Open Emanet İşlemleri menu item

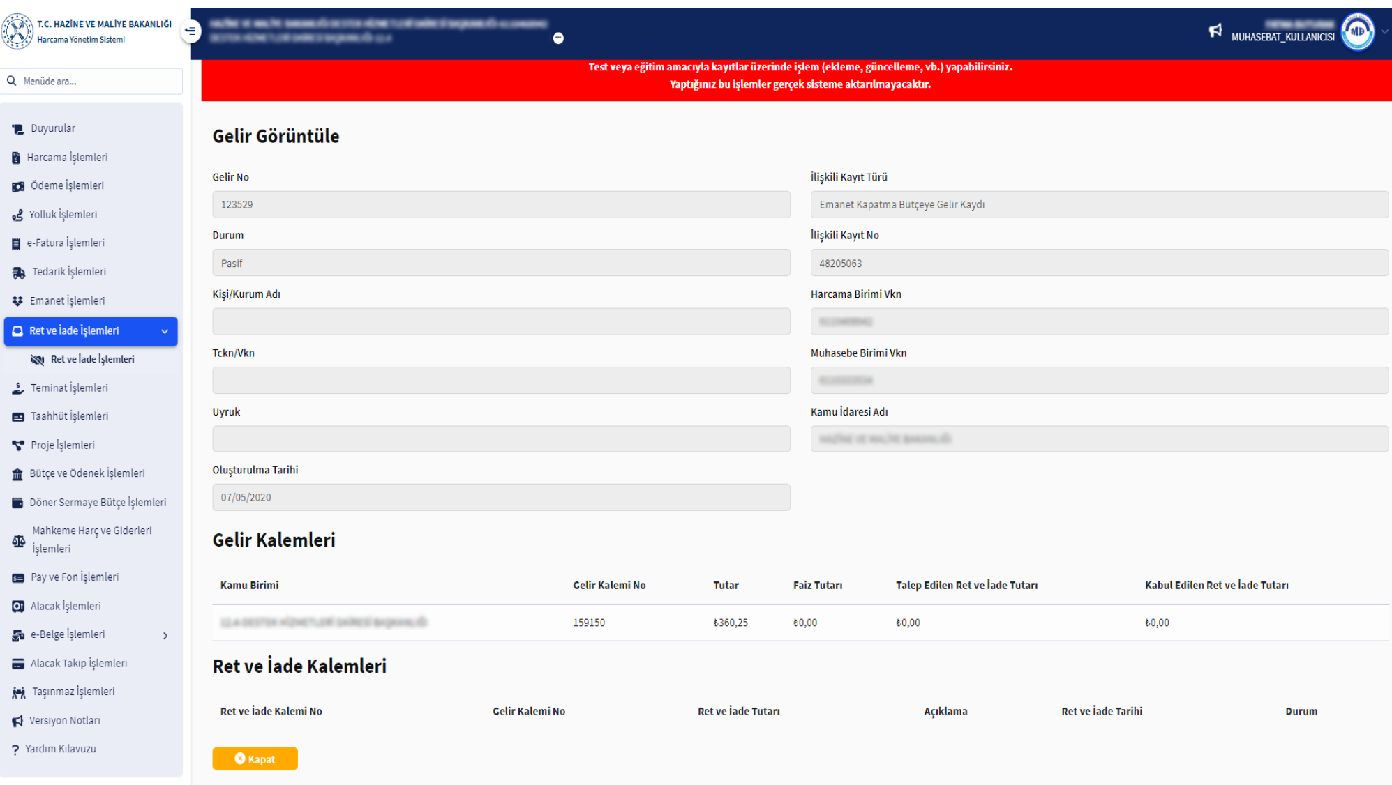67,301
